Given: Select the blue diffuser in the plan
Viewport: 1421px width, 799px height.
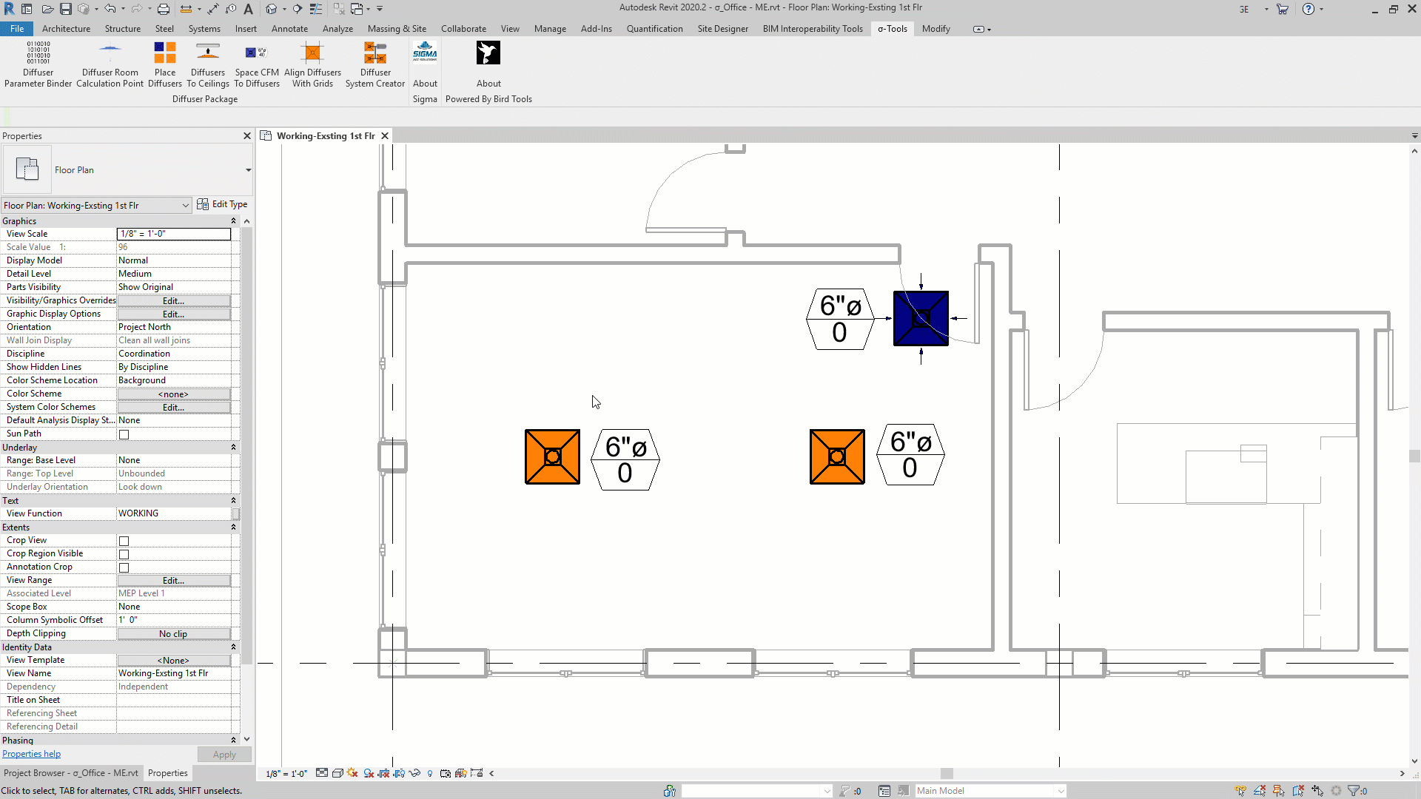Looking at the screenshot, I should click(921, 318).
